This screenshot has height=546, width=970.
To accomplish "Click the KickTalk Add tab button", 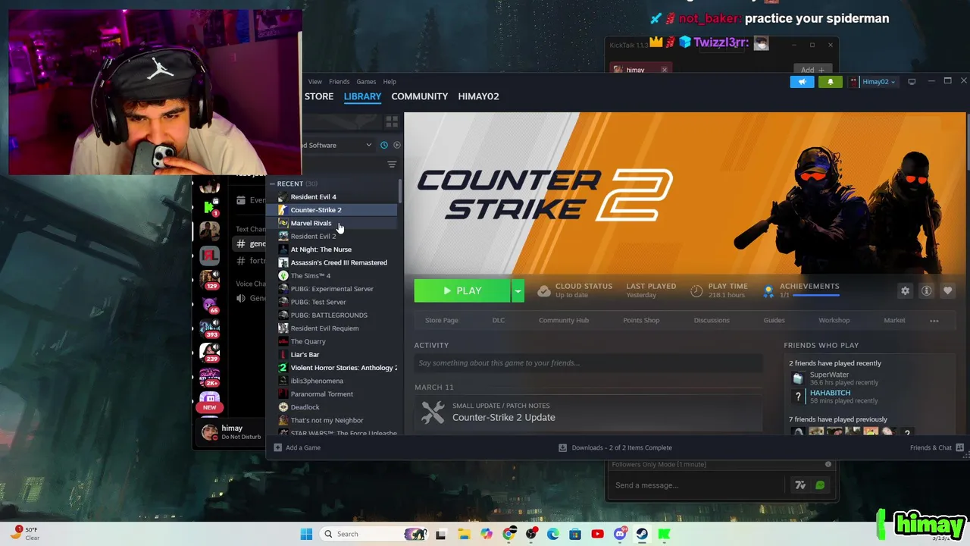I will point(813,70).
